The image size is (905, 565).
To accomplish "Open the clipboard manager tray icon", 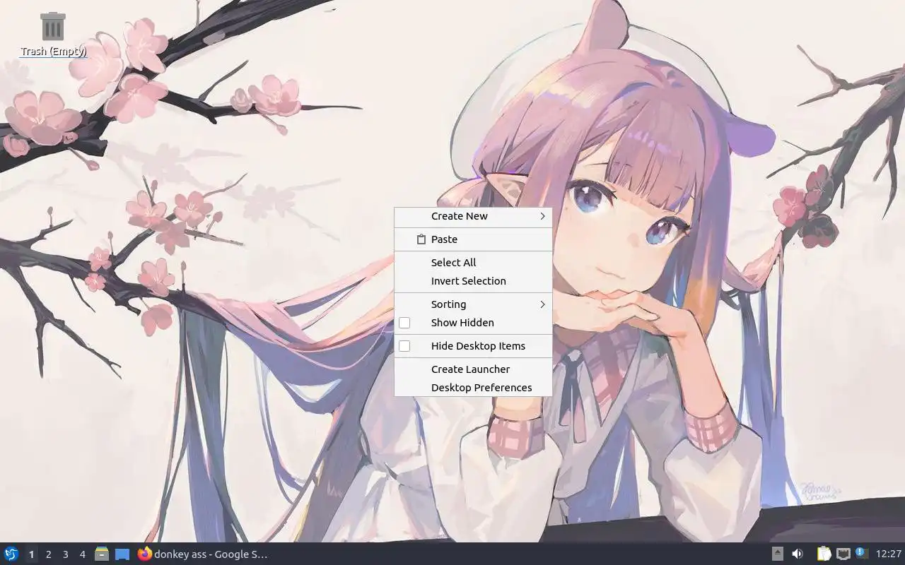I will click(824, 554).
